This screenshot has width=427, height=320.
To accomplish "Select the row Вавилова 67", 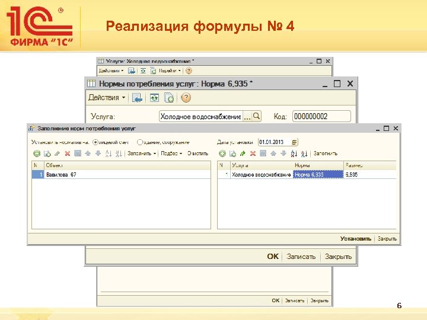I will (x=122, y=174).
